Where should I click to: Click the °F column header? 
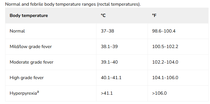click(x=154, y=16)
